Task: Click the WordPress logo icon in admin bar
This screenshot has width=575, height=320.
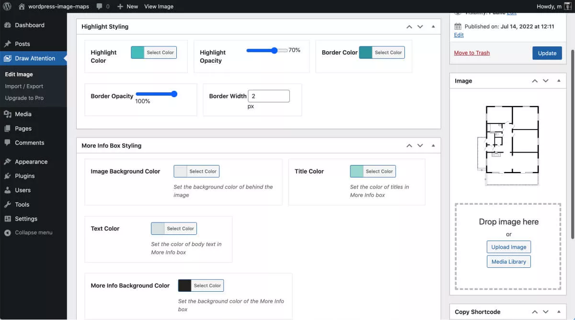Action: pyautogui.click(x=8, y=6)
